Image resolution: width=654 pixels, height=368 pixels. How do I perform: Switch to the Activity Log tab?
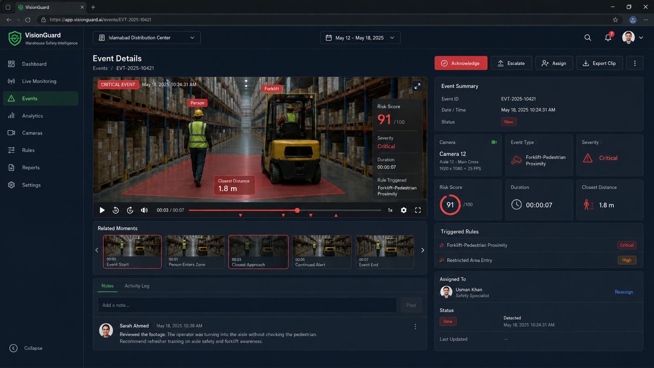pyautogui.click(x=137, y=286)
